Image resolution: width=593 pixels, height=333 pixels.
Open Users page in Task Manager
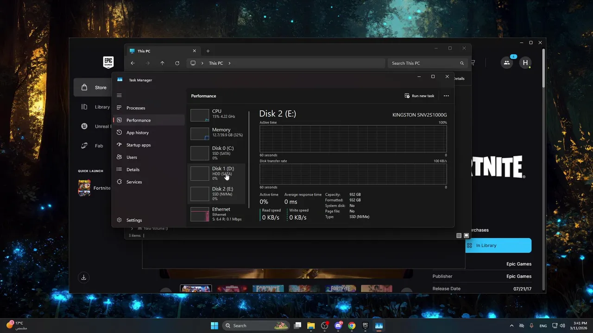(148, 157)
